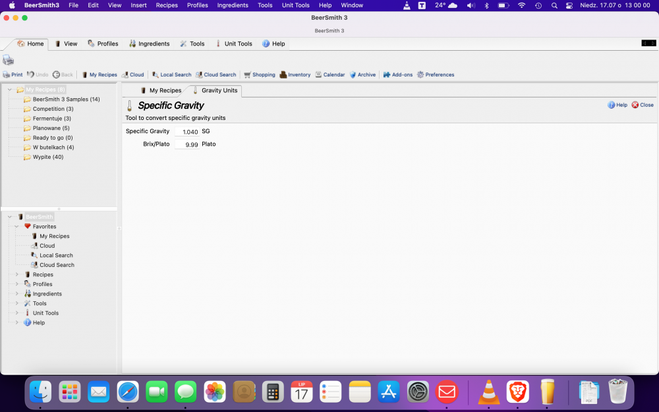659x412 pixels.
Task: Open the Calendar toolbar icon
Action: click(329, 74)
